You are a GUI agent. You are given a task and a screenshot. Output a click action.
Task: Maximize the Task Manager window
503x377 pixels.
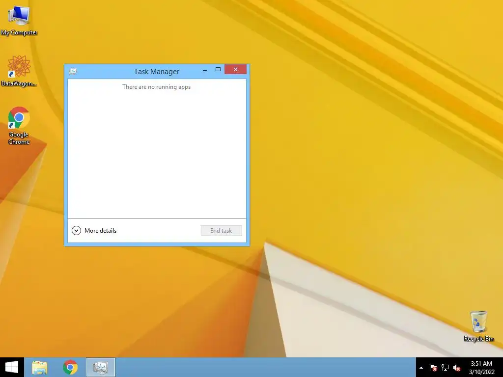click(x=218, y=70)
